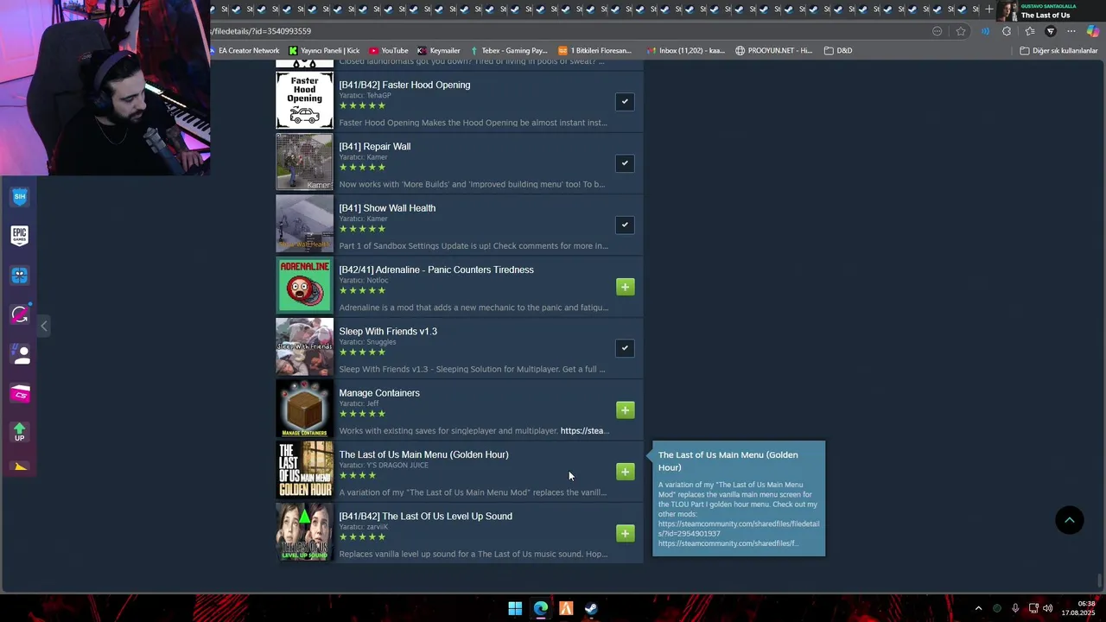Show hidden system tray icons
The width and height of the screenshot is (1106, 622).
[x=978, y=608]
